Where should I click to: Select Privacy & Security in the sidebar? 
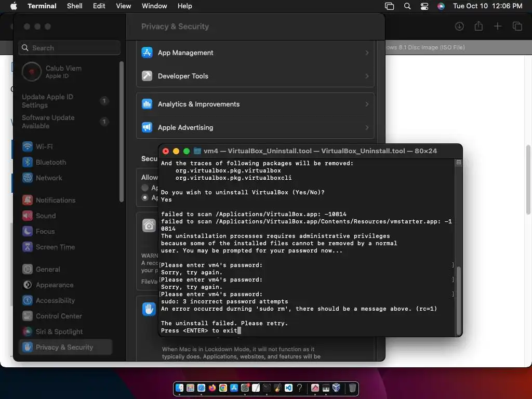(65, 347)
